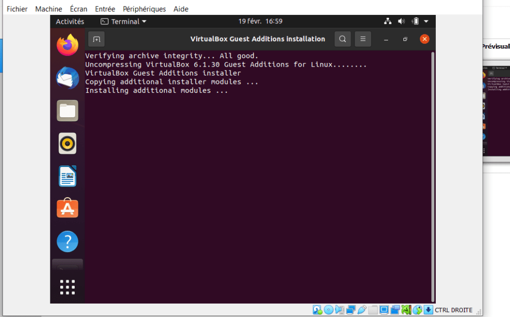Open LibreOffice Writer from the dock
Screen dimensions: 510x317
point(67,176)
